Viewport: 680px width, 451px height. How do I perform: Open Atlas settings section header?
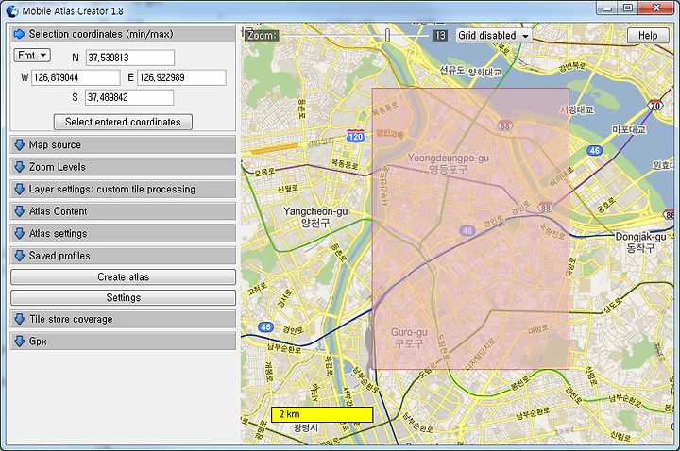point(123,233)
